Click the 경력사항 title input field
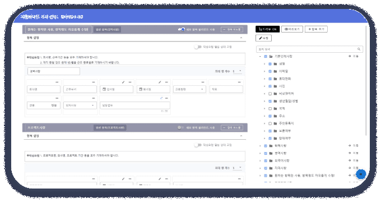 [54, 71]
